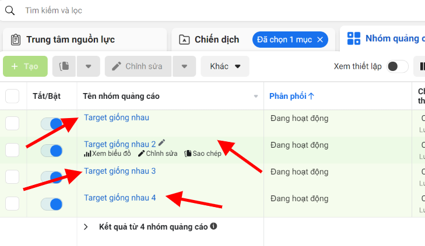
Task: Click Đang hoạt động status in Target giống nhau 2 row
Action: click(x=299, y=145)
